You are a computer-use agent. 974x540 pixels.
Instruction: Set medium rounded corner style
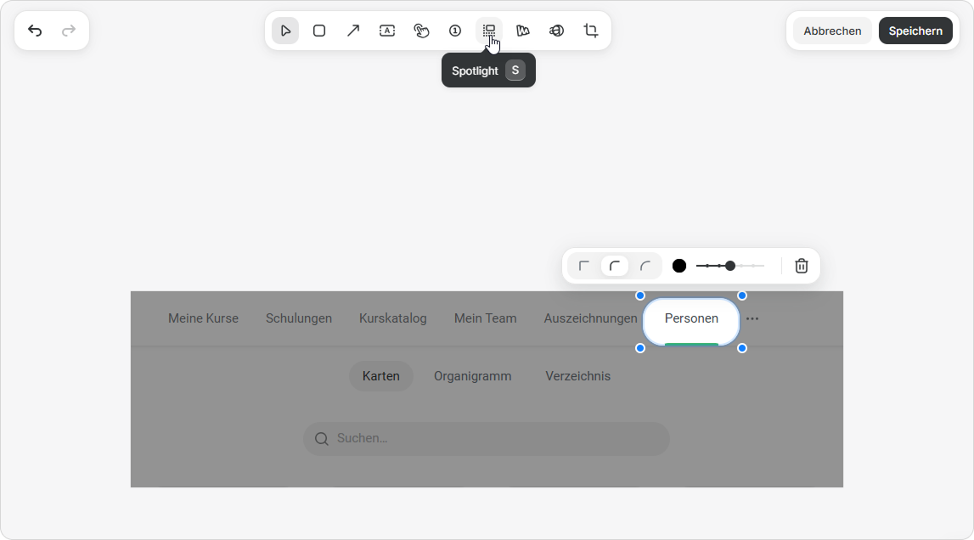click(615, 266)
